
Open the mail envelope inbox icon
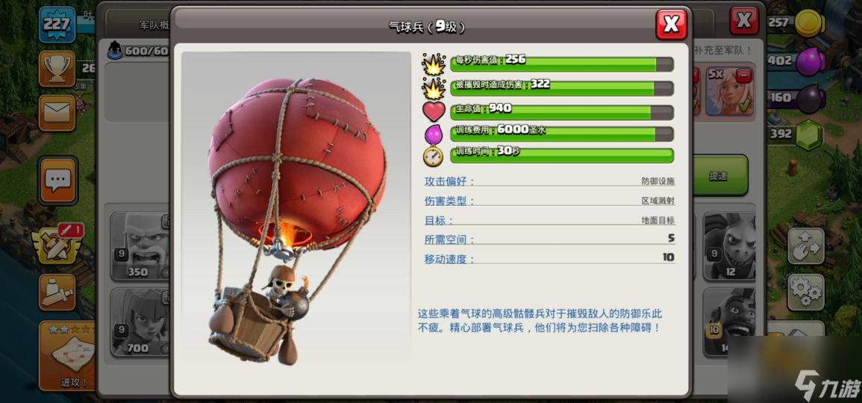(57, 113)
